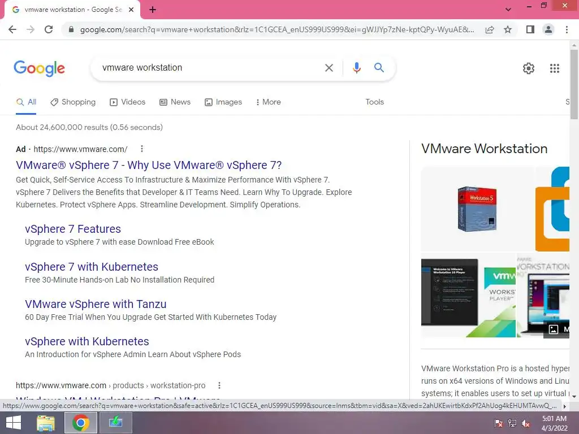
Task: Click the muted volume tray icon
Action: tap(526, 423)
